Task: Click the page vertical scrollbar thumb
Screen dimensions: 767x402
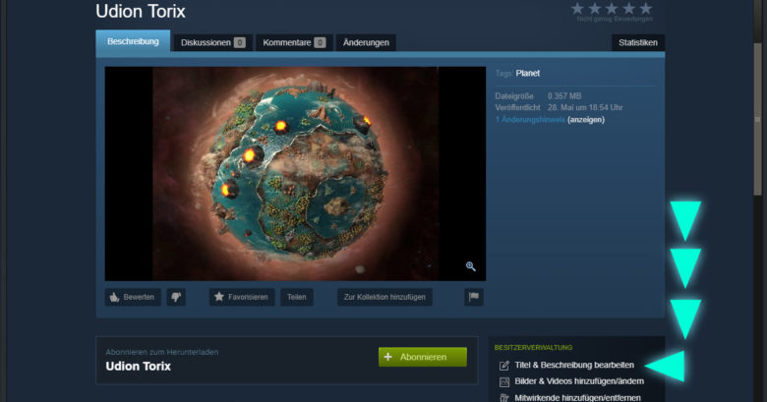Action: pos(758,119)
